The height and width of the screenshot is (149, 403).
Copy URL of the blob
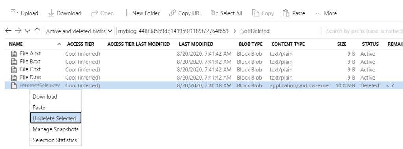click(185, 13)
